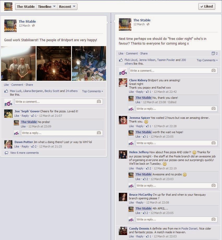
Task: Attach photo to free cider post comment
Action: tap(213, 70)
